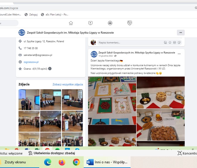
Task: Insert an emoji in the comment box
Action: [170, 42]
